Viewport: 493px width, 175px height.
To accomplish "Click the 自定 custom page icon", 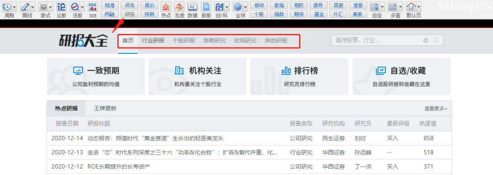I will click(374, 6).
